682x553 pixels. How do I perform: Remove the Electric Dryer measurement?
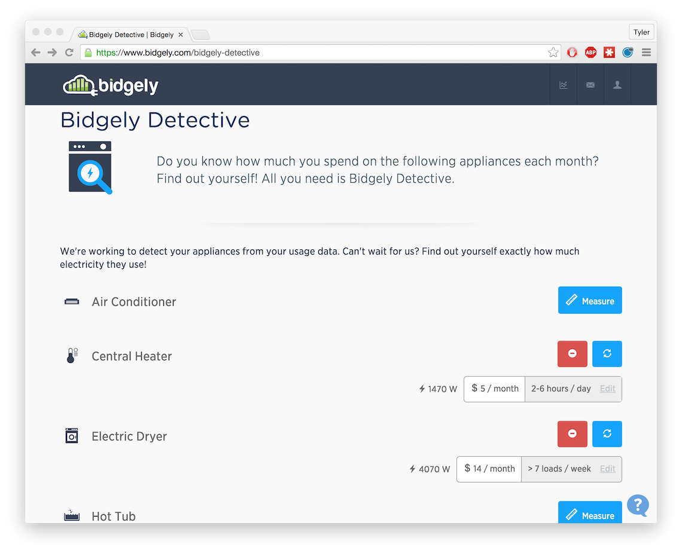(x=573, y=434)
